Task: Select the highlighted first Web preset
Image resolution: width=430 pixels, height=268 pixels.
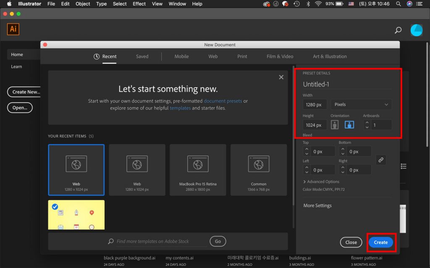Action: [x=76, y=170]
